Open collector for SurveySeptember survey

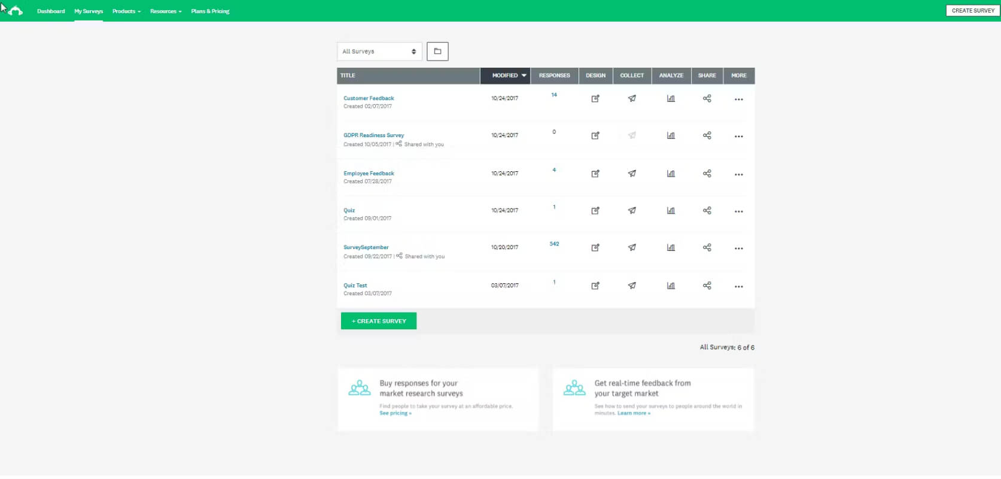[632, 248]
